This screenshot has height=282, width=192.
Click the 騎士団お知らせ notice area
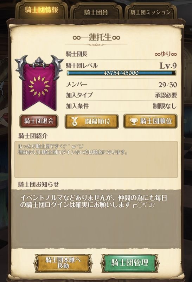pyautogui.click(x=96, y=219)
